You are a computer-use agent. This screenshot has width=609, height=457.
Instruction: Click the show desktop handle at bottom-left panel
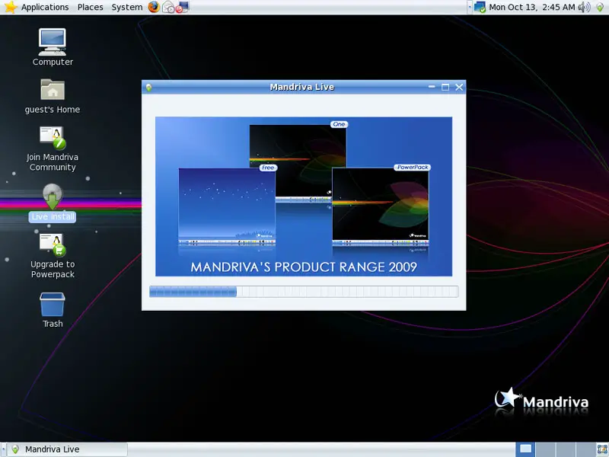pyautogui.click(x=3, y=449)
